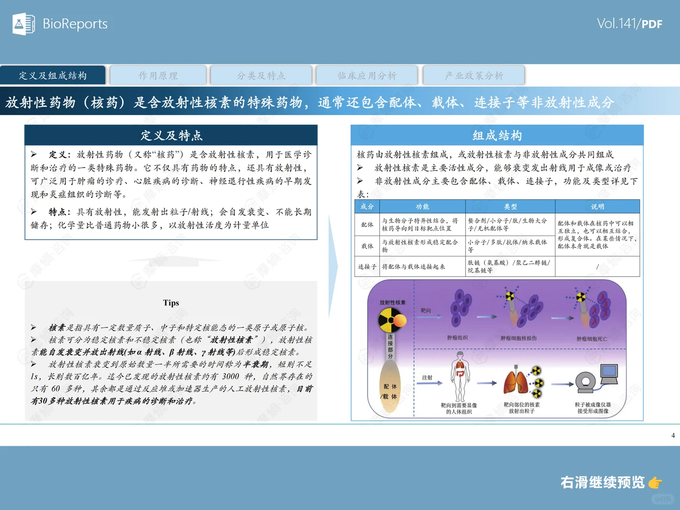
Task: Collapse the Tips section
Action: (171, 302)
